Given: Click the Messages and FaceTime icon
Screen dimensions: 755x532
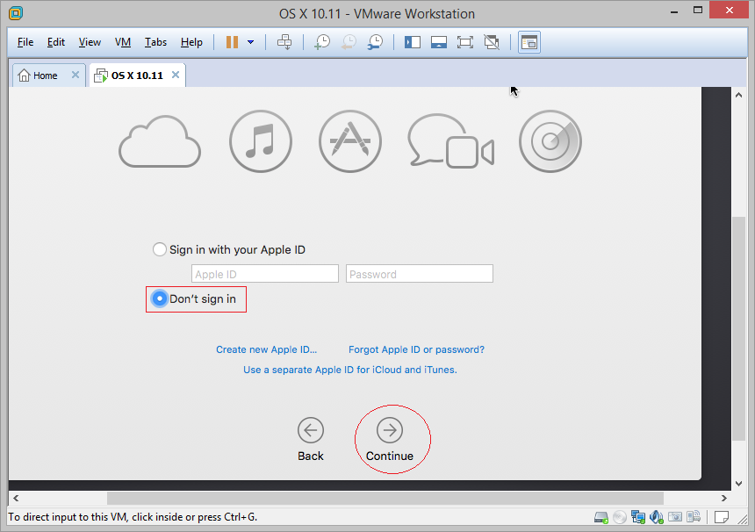Looking at the screenshot, I should point(450,141).
